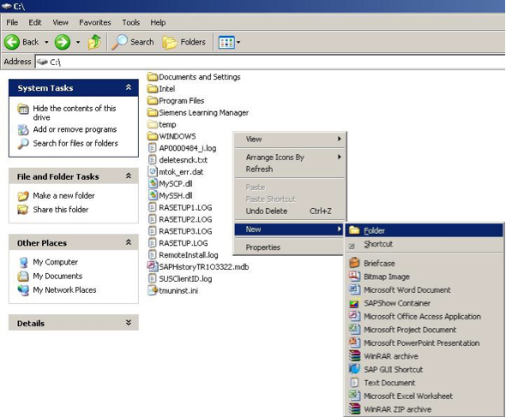The image size is (506, 417).
Task: Click inside the Address bar field
Action: (x=270, y=62)
